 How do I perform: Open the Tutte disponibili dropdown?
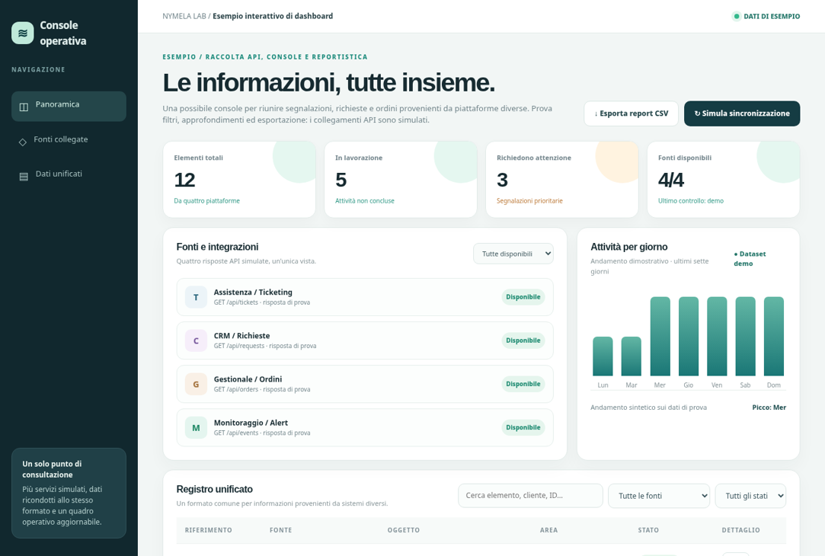[513, 254]
